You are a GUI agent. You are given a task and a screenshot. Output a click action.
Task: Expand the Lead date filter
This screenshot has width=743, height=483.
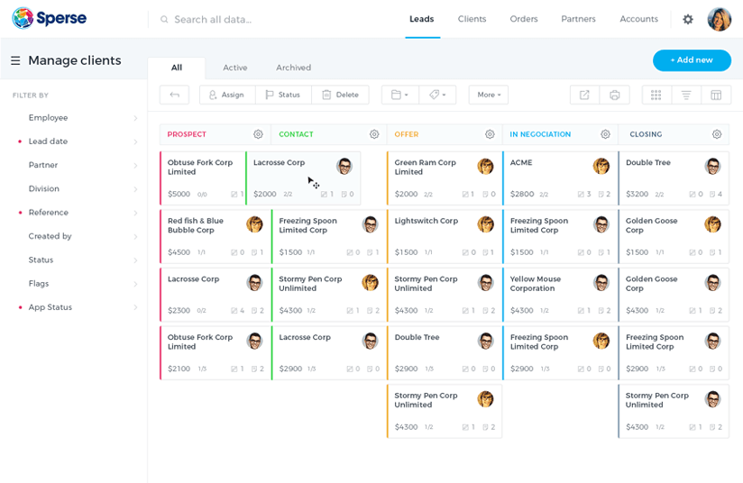click(78, 141)
